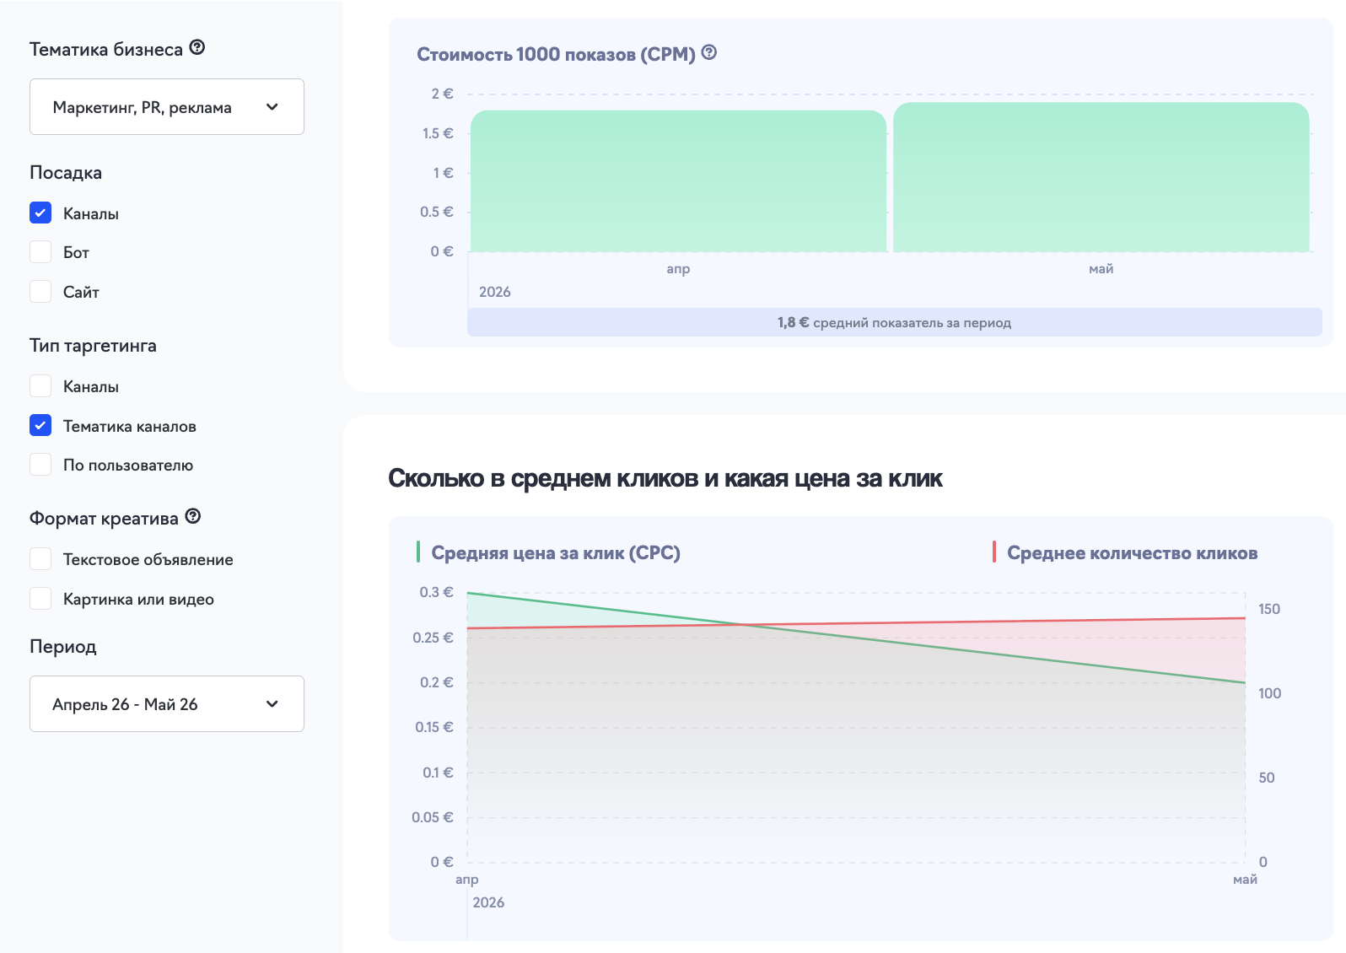The height and width of the screenshot is (953, 1346).
Task: Click the 2 € axis label in CPM chart
Action: tap(442, 94)
